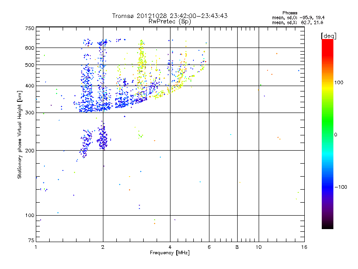The image size is (358, 269).
Task: Click the black bottom of the phase colorbar
Action: pyautogui.click(x=327, y=226)
